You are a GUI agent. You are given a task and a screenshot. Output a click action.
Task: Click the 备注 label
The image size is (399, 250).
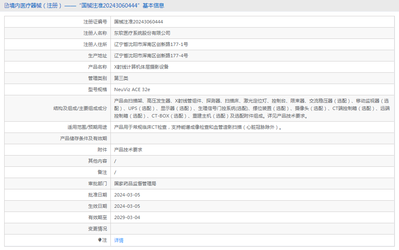coord(102,172)
